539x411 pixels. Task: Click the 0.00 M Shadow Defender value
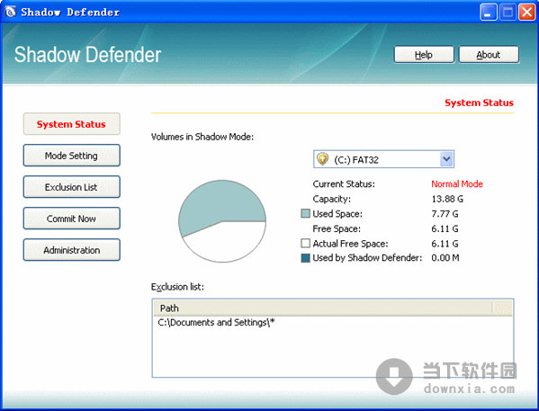pos(445,258)
